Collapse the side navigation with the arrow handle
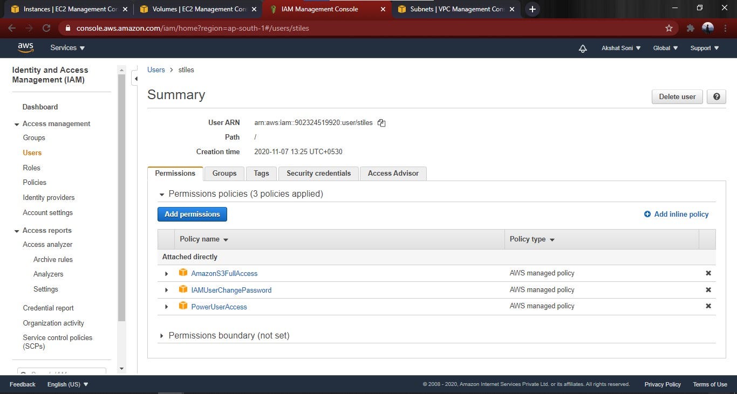The image size is (737, 394). 135,79
